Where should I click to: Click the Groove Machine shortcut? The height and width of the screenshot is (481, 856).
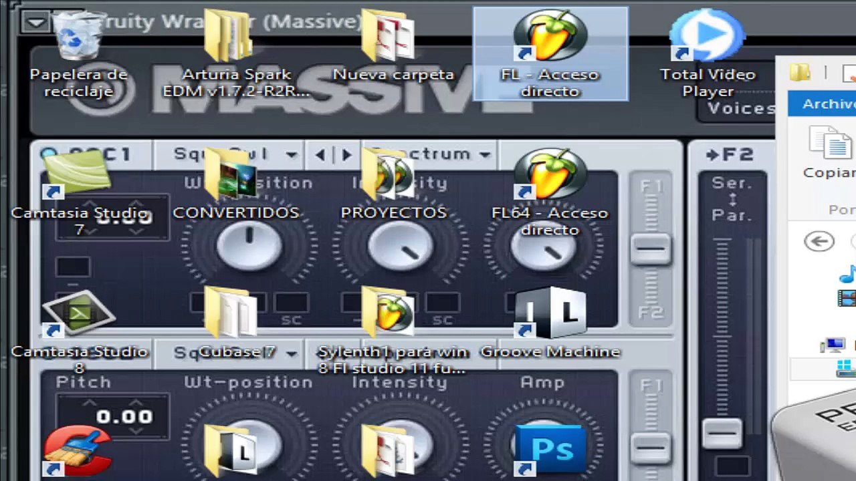[x=550, y=323]
